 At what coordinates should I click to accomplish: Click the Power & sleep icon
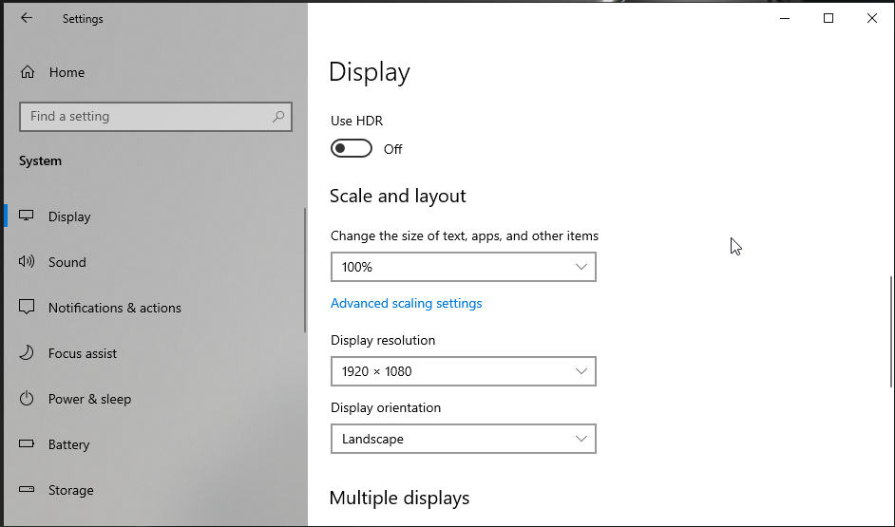coord(28,399)
